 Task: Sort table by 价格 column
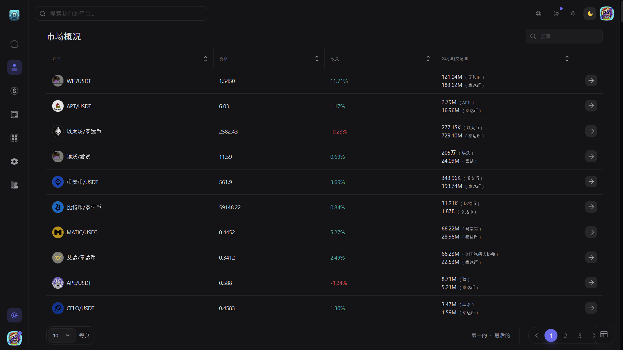tap(317, 59)
